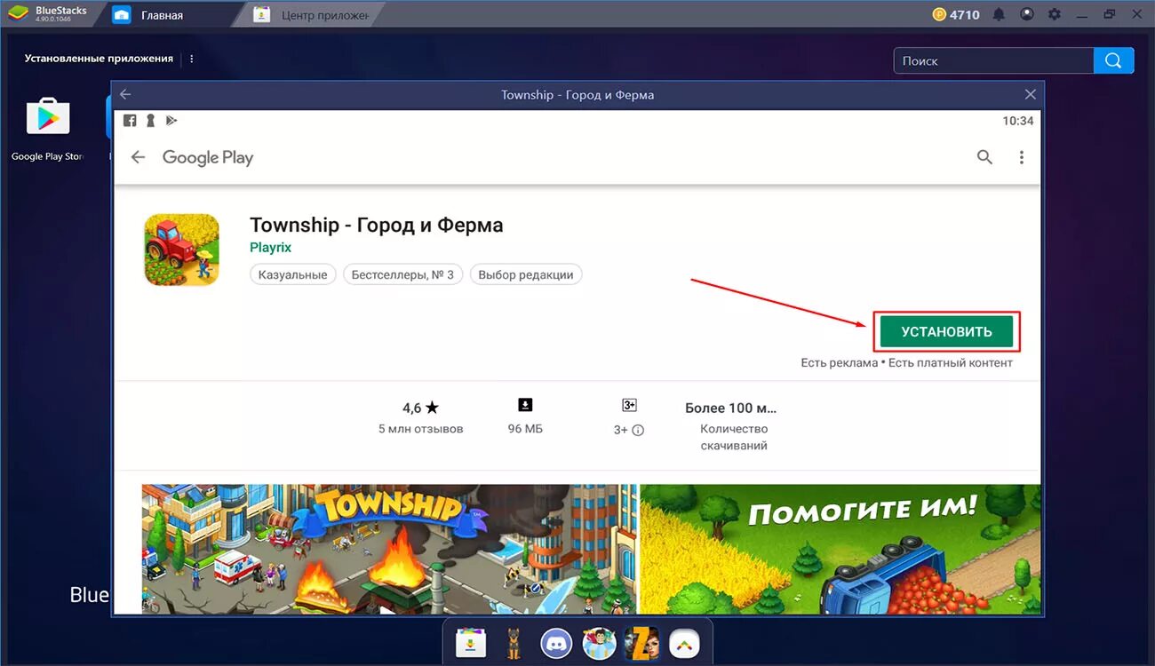The width and height of the screenshot is (1155, 666).
Task: Launch the Z game from dock
Action: [x=641, y=643]
